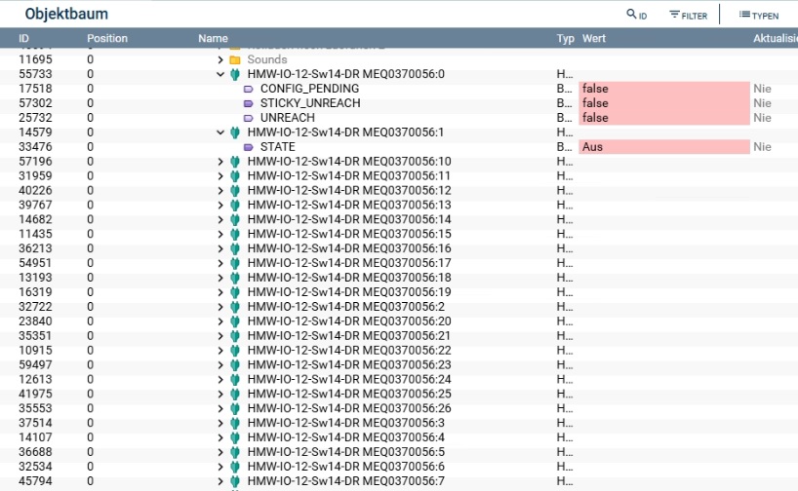The width and height of the screenshot is (798, 491).
Task: Click ID 59497 in the ID column
Action: [x=35, y=365]
